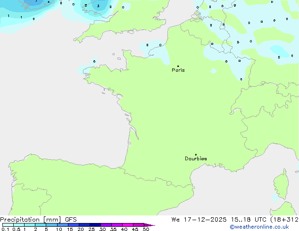Open the weatheronline.co.uk link
The image size is (299, 231).
click(x=259, y=227)
